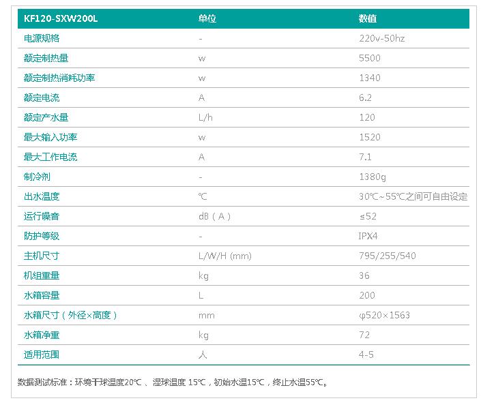Image resolution: width=481 pixels, height=405 pixels.
Task: Click the 220v-50hz value
Action: [381, 39]
